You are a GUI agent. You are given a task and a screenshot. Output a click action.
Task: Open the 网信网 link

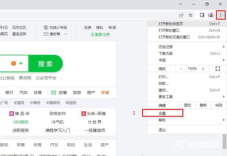(x=71, y=103)
